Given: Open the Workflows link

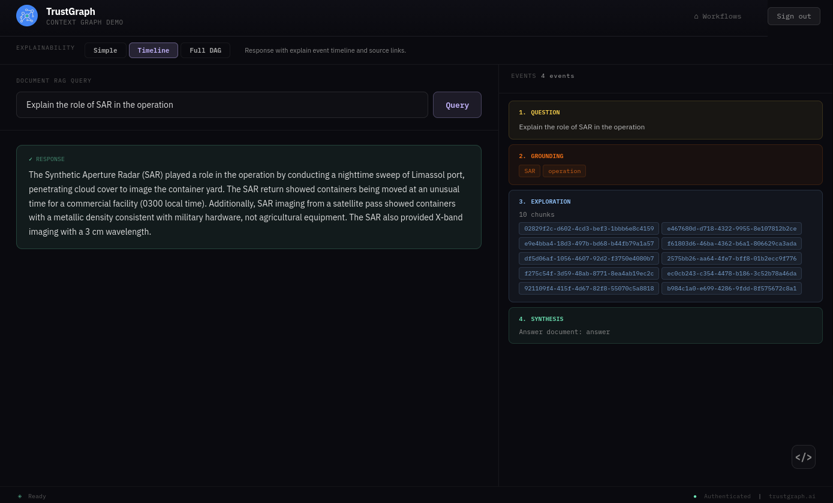Looking at the screenshot, I should [718, 16].
